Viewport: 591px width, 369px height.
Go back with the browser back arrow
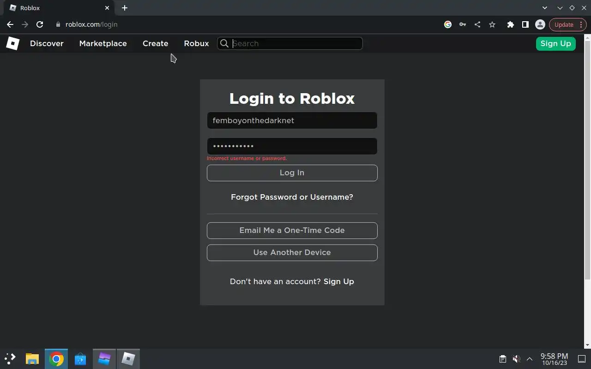pos(10,24)
